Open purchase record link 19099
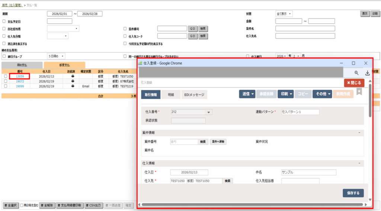 20,86
